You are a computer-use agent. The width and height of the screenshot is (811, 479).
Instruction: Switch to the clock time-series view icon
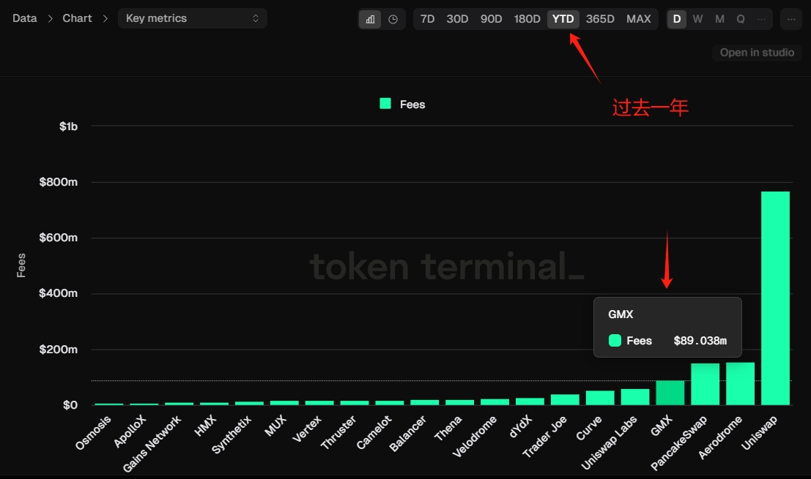pos(393,19)
